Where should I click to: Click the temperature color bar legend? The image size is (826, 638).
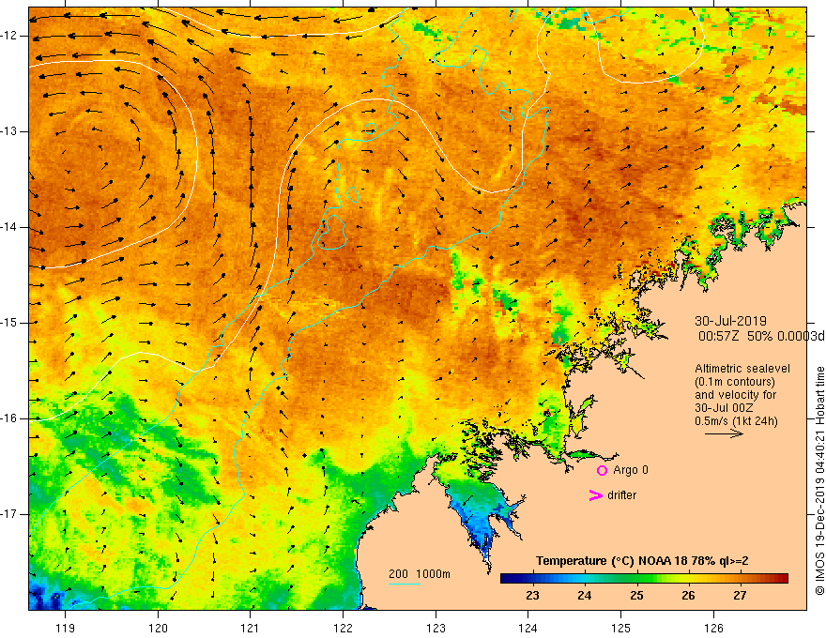point(644,578)
